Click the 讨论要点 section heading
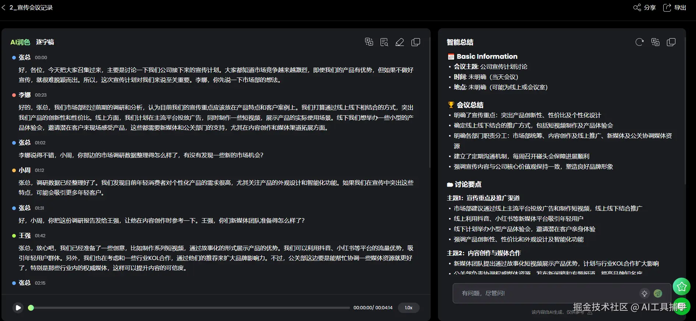 click(x=468, y=184)
